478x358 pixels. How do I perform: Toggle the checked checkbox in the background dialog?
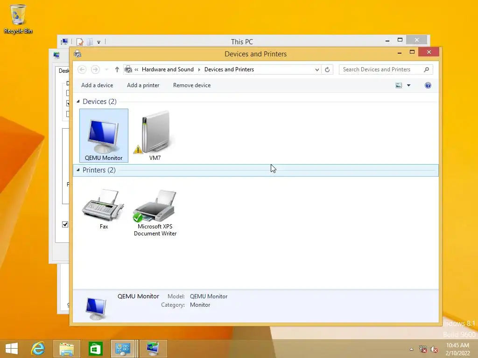point(65,224)
